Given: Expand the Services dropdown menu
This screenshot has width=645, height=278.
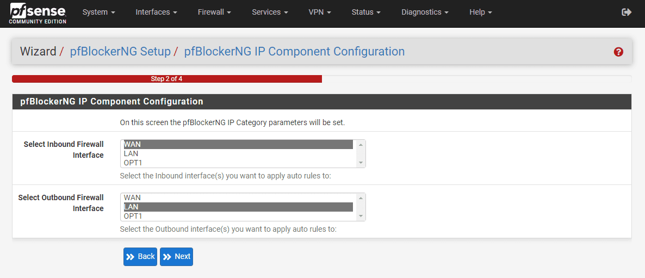Looking at the screenshot, I should 270,12.
